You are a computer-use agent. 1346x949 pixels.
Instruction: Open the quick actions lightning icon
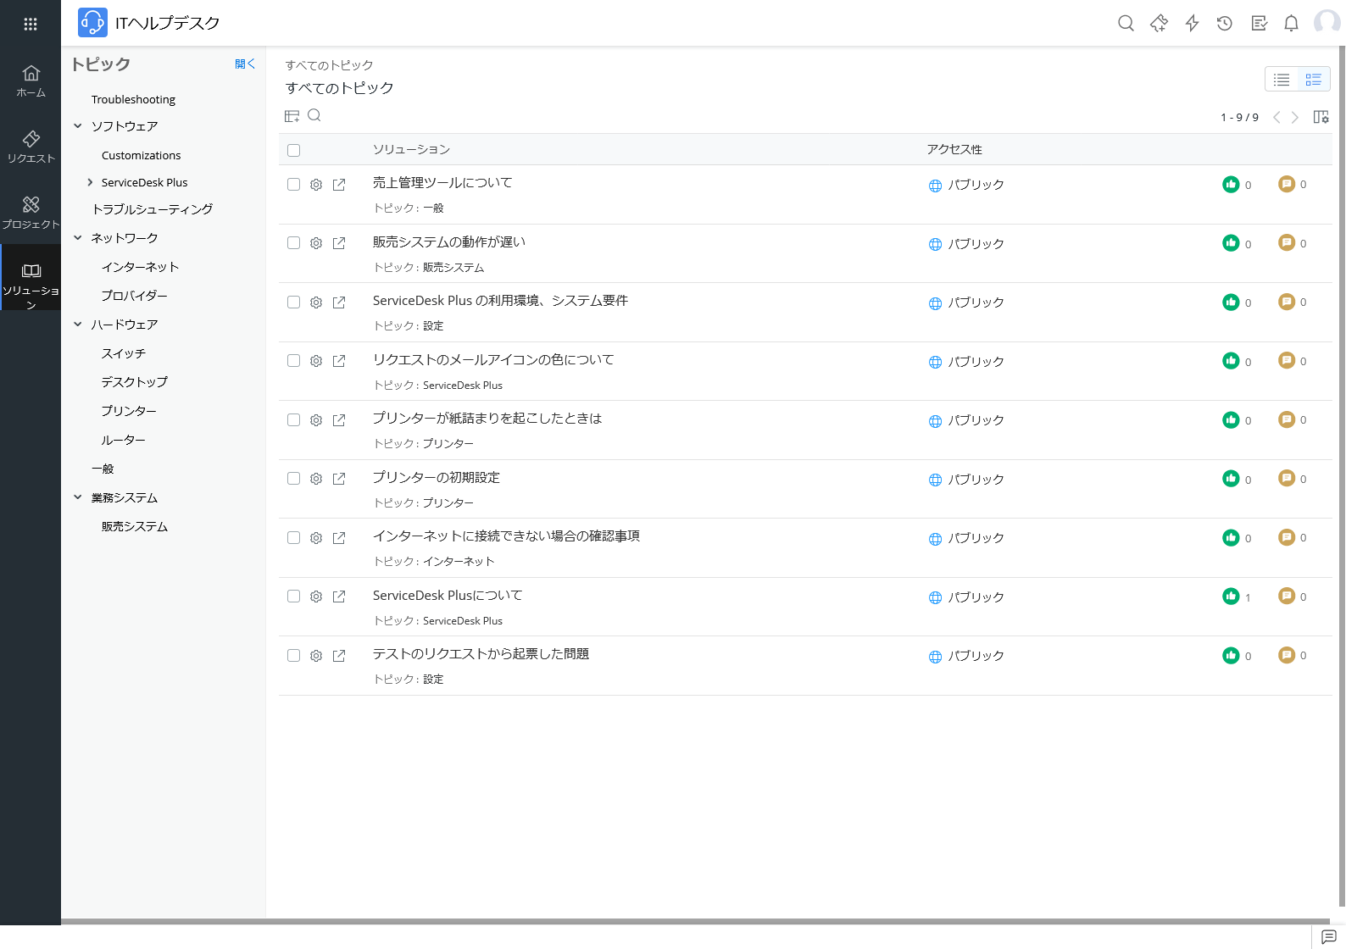coord(1192,24)
